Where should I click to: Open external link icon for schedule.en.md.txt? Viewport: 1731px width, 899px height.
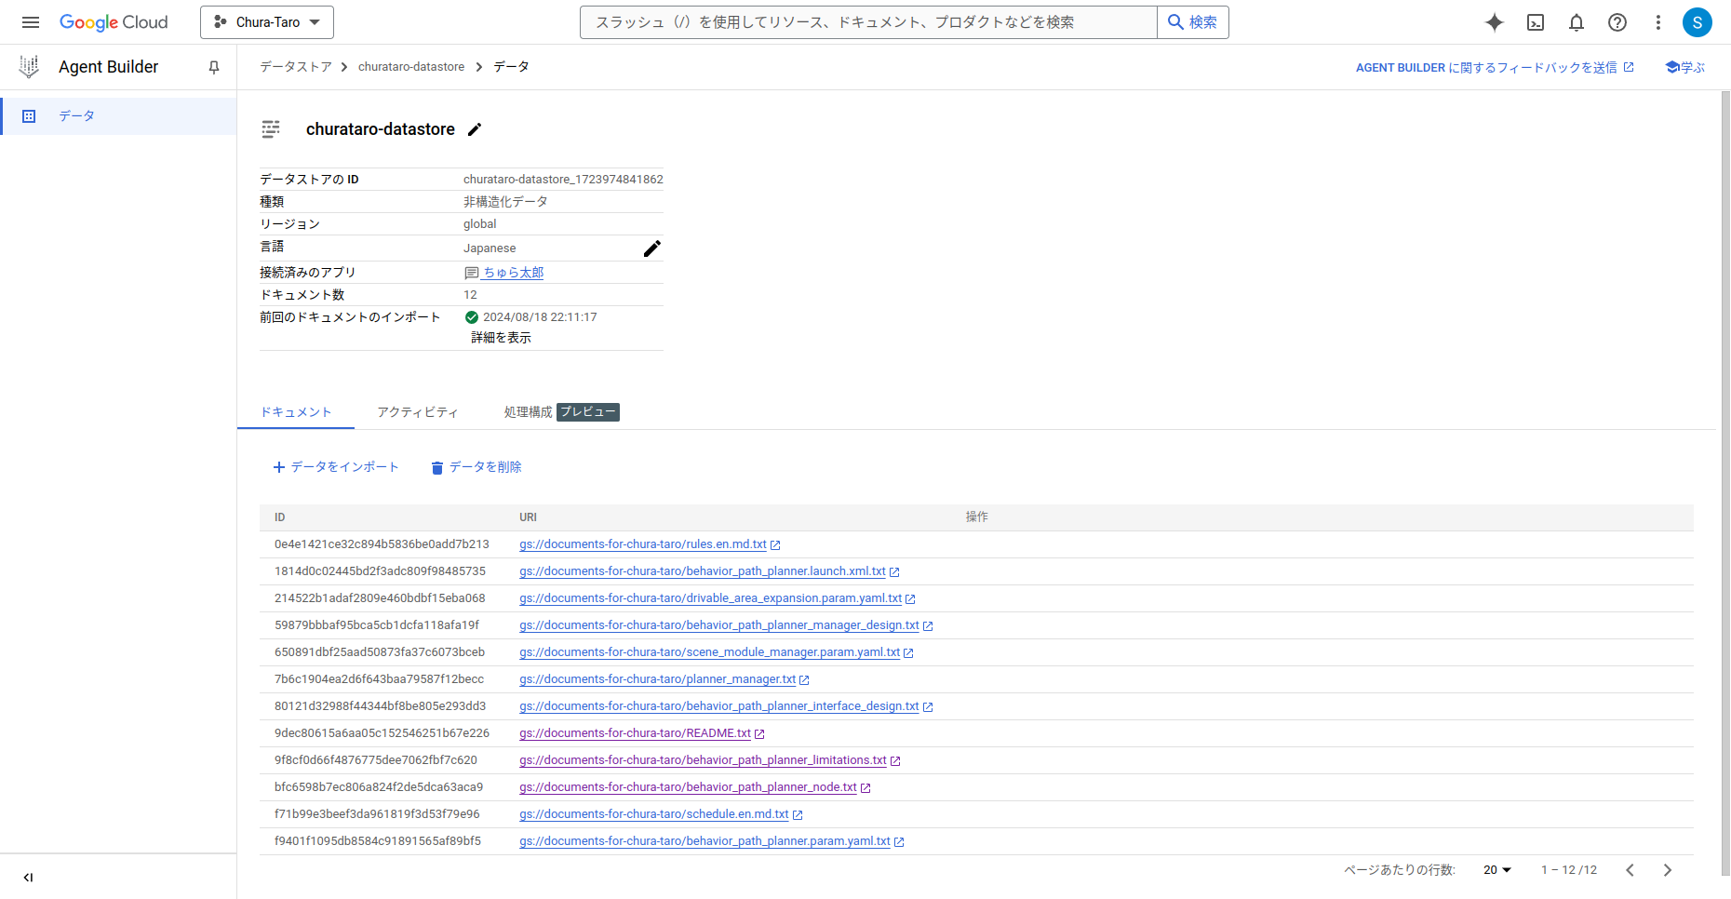pos(798,815)
